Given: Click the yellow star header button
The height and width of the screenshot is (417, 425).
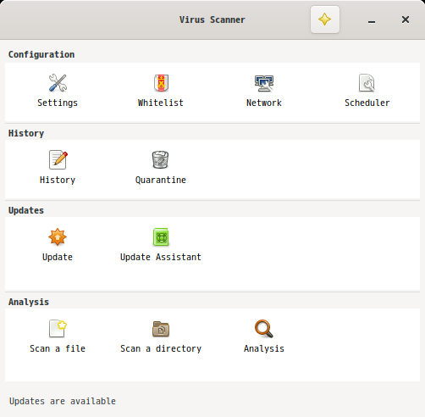Looking at the screenshot, I should pos(325,19).
